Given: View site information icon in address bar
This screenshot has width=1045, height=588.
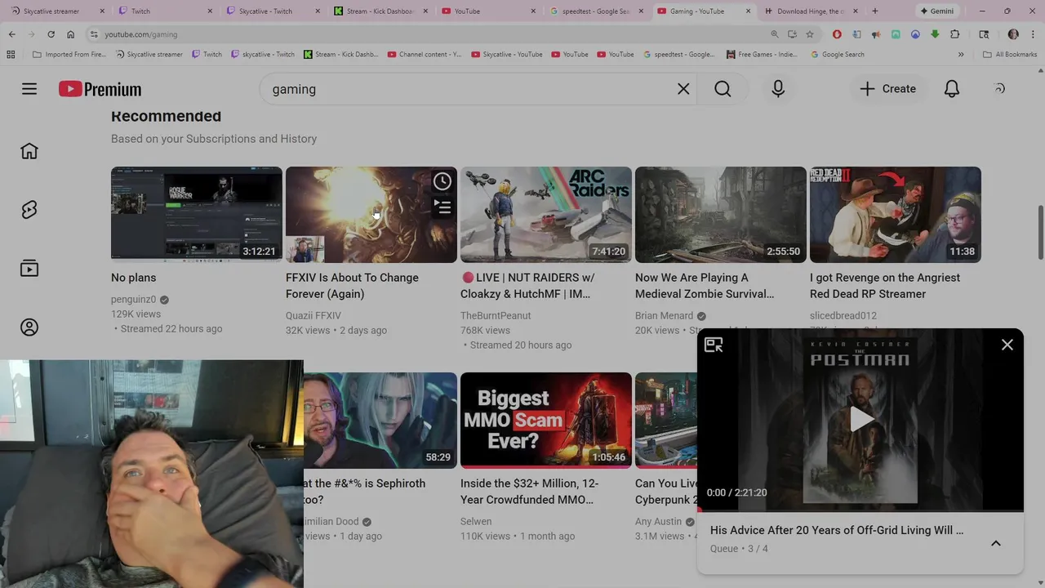Looking at the screenshot, I should click(x=94, y=34).
